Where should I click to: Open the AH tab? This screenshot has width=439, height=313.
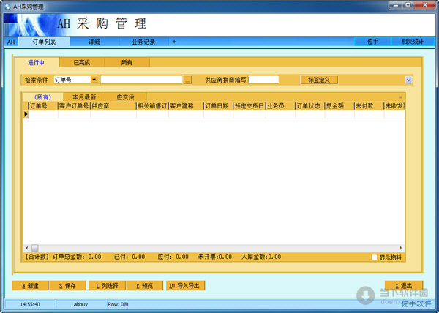click(11, 42)
